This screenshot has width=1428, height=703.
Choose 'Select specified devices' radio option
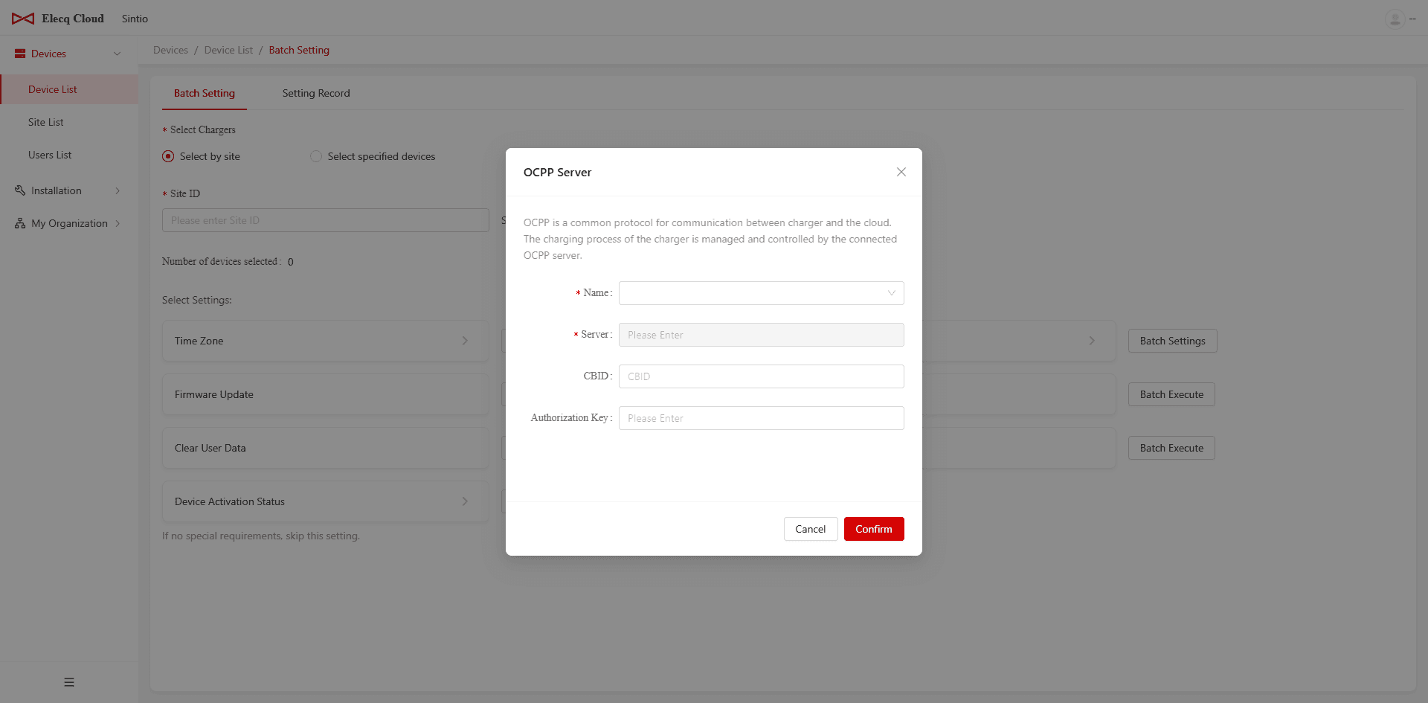316,156
